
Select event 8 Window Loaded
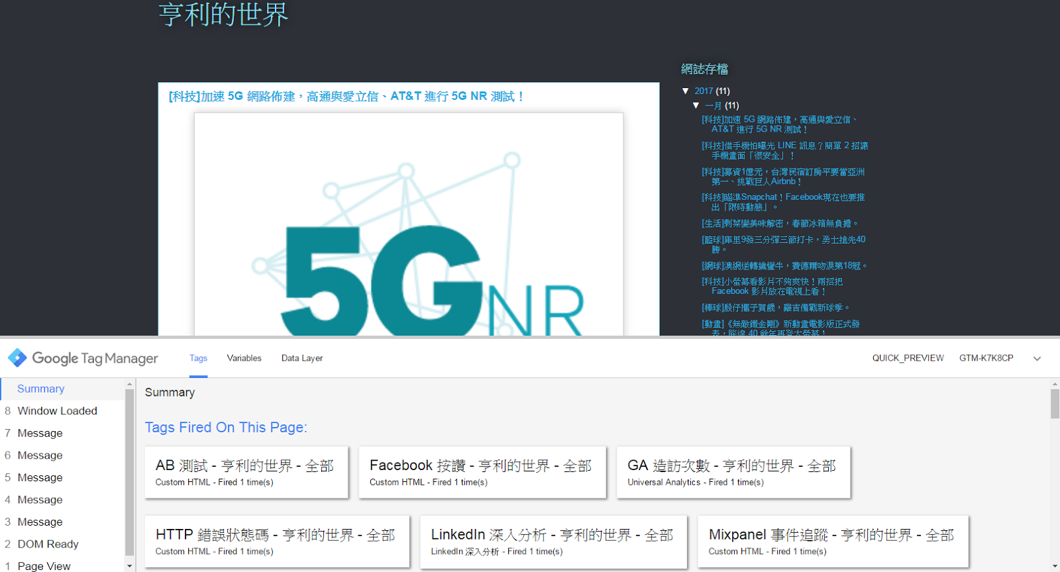[62, 411]
